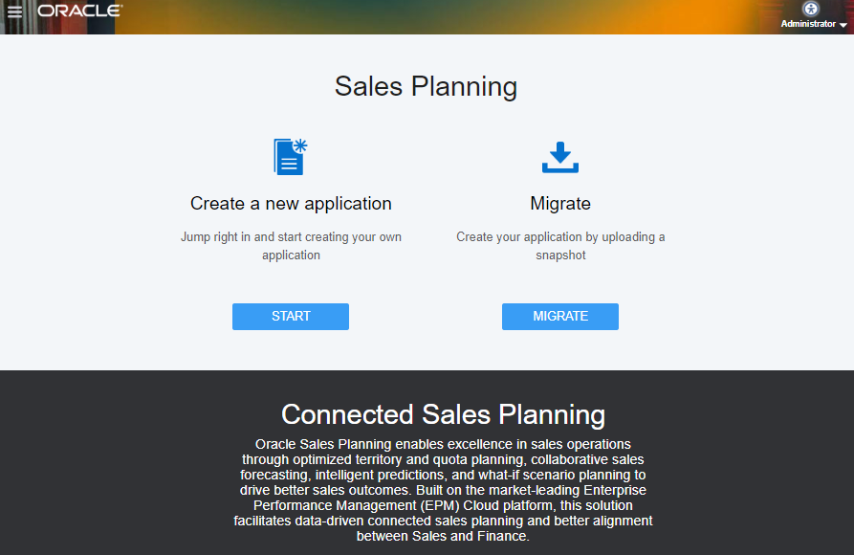Click the snapshot upload description text

click(x=560, y=245)
